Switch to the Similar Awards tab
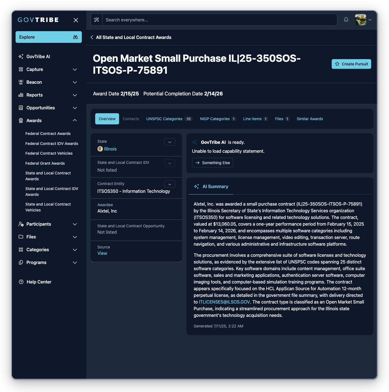Screen dimensions: 389x392 (310, 119)
